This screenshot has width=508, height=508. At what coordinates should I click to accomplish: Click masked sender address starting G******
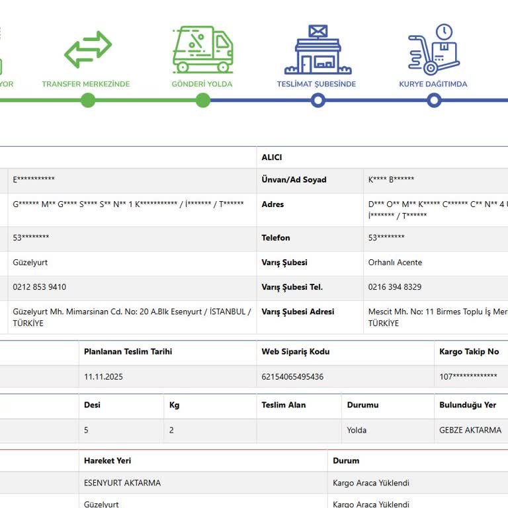click(128, 204)
